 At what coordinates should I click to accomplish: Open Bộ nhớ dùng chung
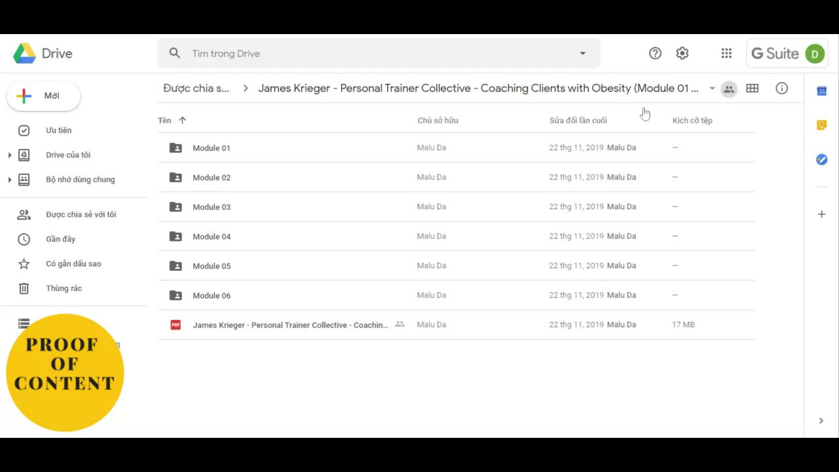pos(80,180)
